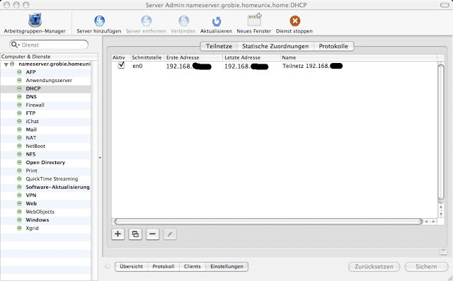The image size is (453, 281).
Task: Stop the service with Dienst stoppen
Action: (294, 21)
